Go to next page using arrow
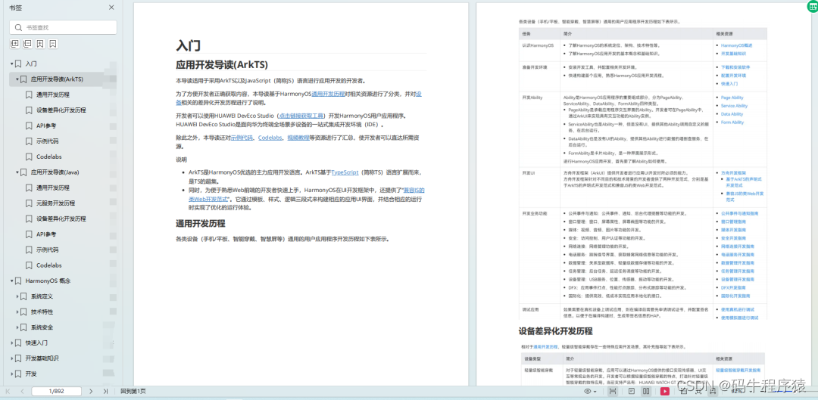 click(x=91, y=391)
